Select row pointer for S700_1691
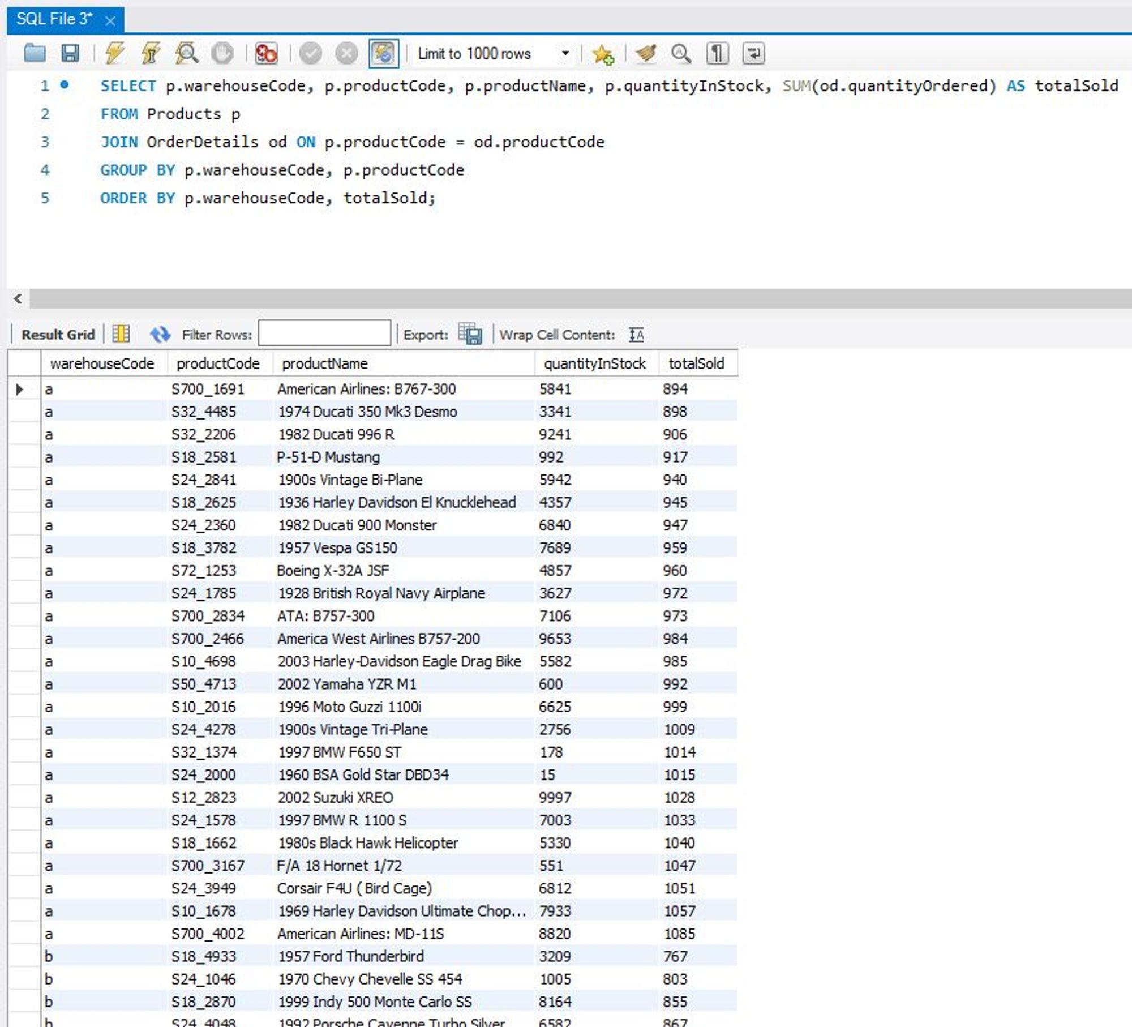 click(20, 389)
